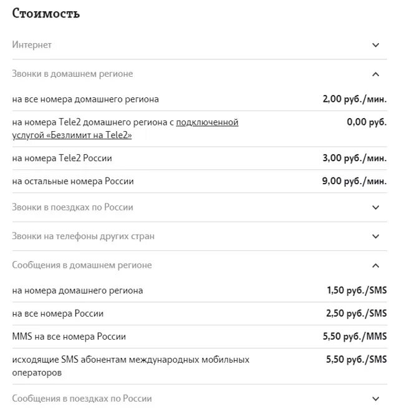Select Звонки на телефоны других стран heading
399x414 pixels.
(83, 236)
